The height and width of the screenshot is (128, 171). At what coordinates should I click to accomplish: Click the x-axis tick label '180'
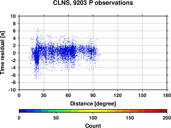pos(167,95)
